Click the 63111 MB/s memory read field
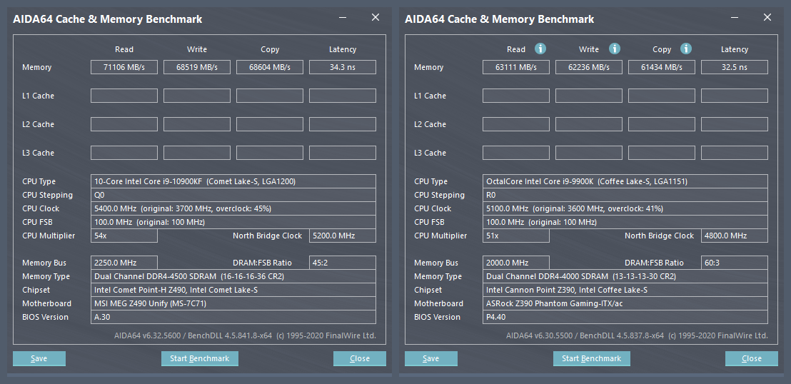Screen dimensions: 791x384 tap(515, 67)
